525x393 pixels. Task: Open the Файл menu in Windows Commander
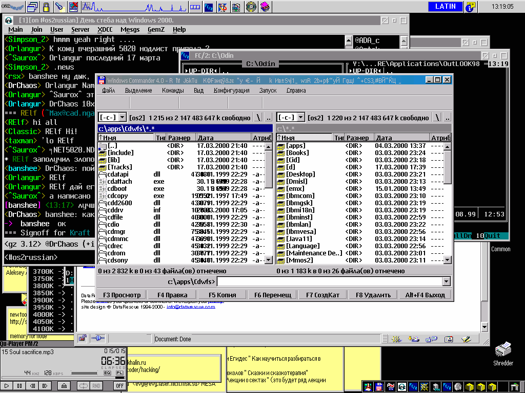coord(109,91)
